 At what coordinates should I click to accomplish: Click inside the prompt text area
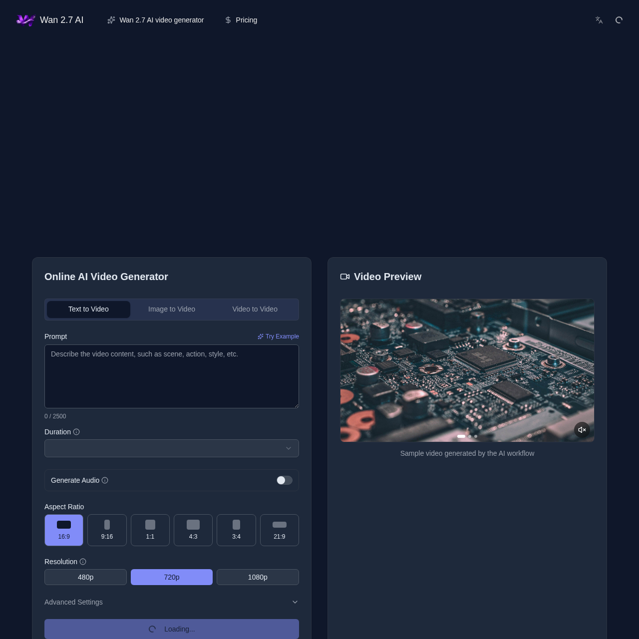click(172, 376)
